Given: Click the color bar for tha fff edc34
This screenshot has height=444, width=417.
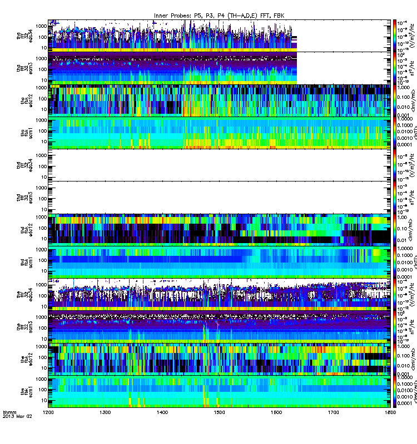Looking at the screenshot, I should pos(395,36).
